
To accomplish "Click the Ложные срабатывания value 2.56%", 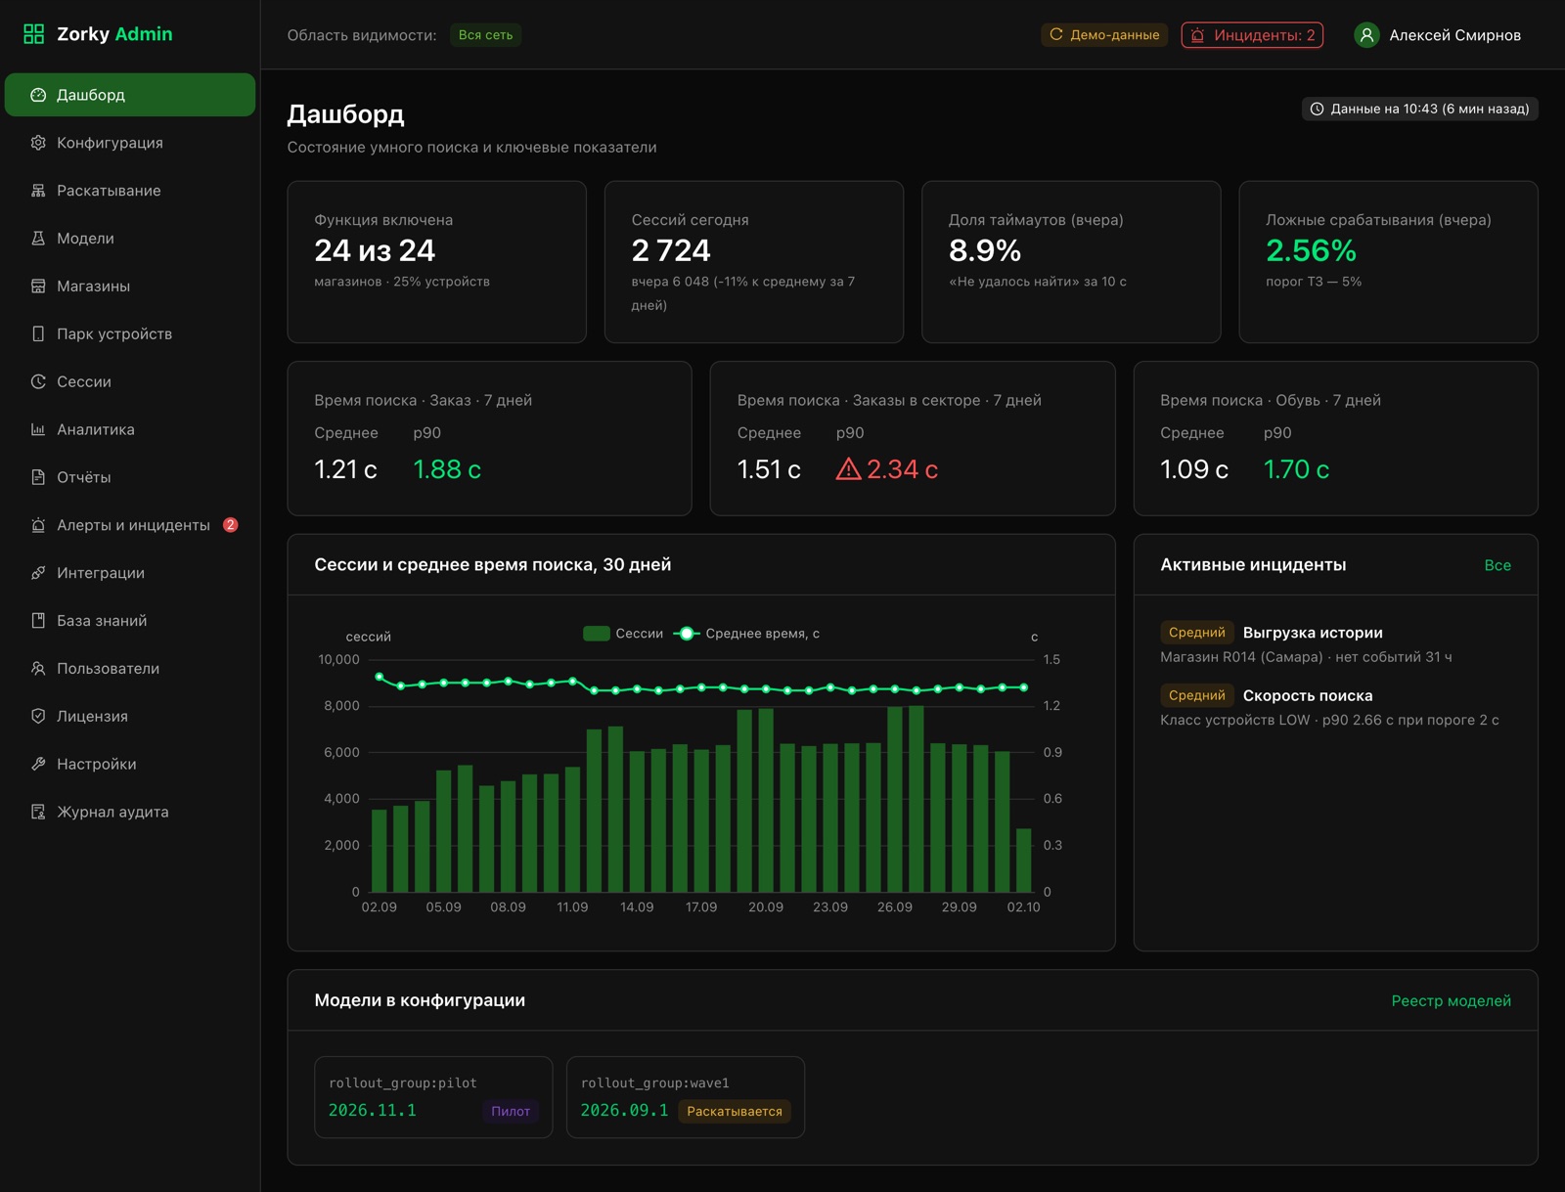I will (x=1311, y=251).
